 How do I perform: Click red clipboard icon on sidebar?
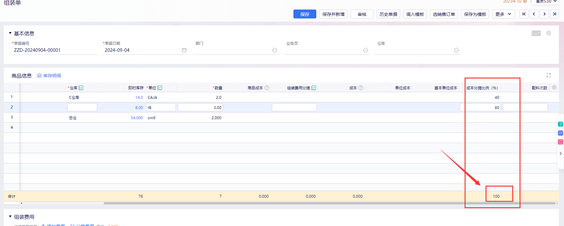(x=561, y=142)
